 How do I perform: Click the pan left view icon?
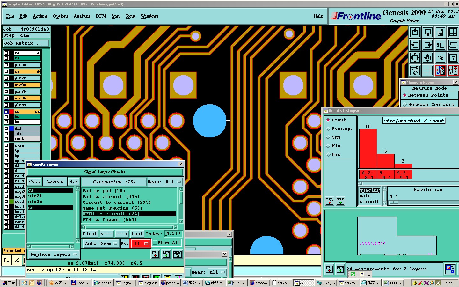point(415,45)
